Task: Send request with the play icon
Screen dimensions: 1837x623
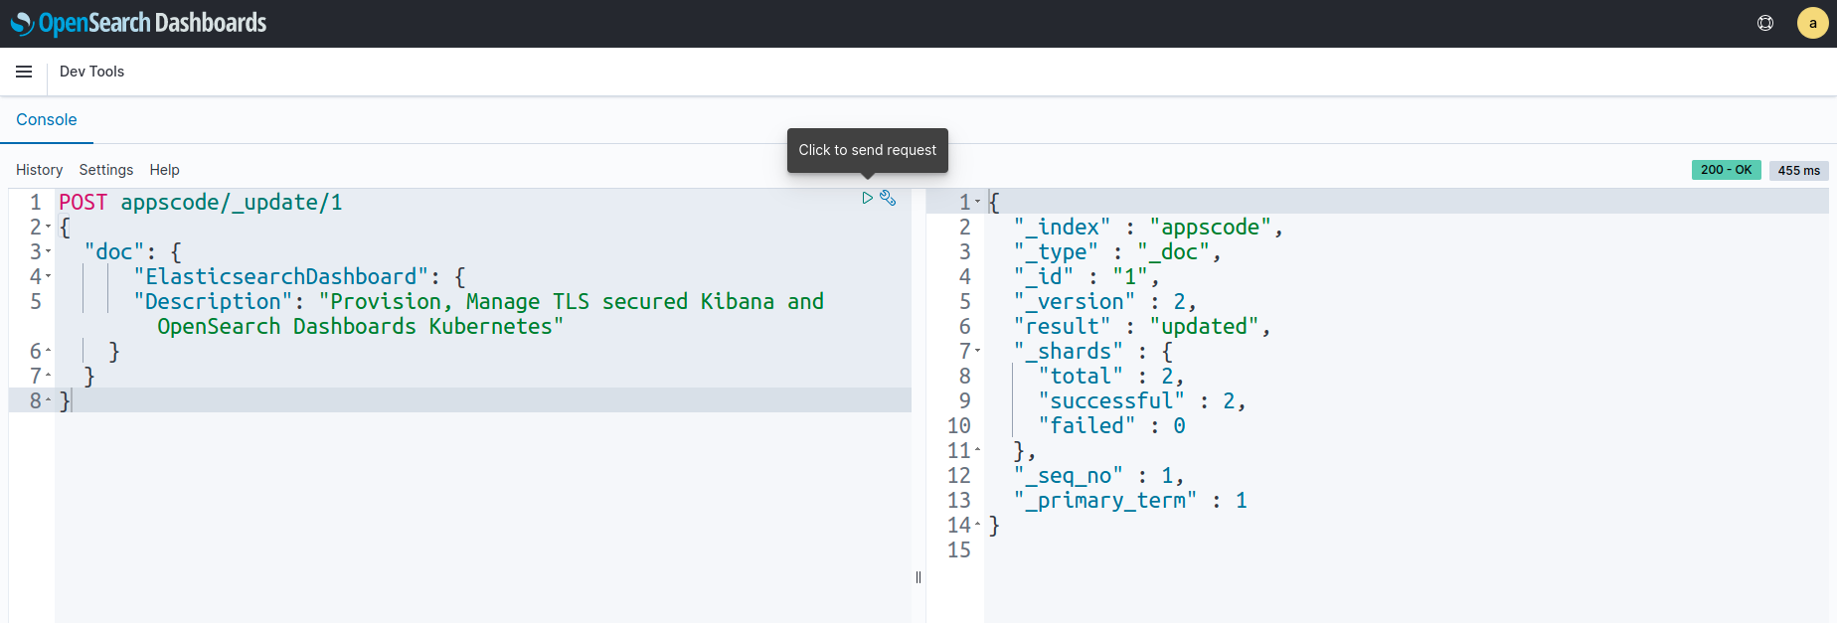Action: click(867, 199)
